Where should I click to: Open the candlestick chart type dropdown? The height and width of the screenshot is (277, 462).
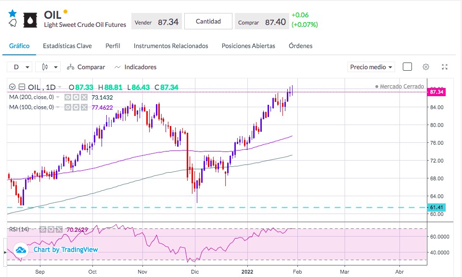click(x=48, y=67)
